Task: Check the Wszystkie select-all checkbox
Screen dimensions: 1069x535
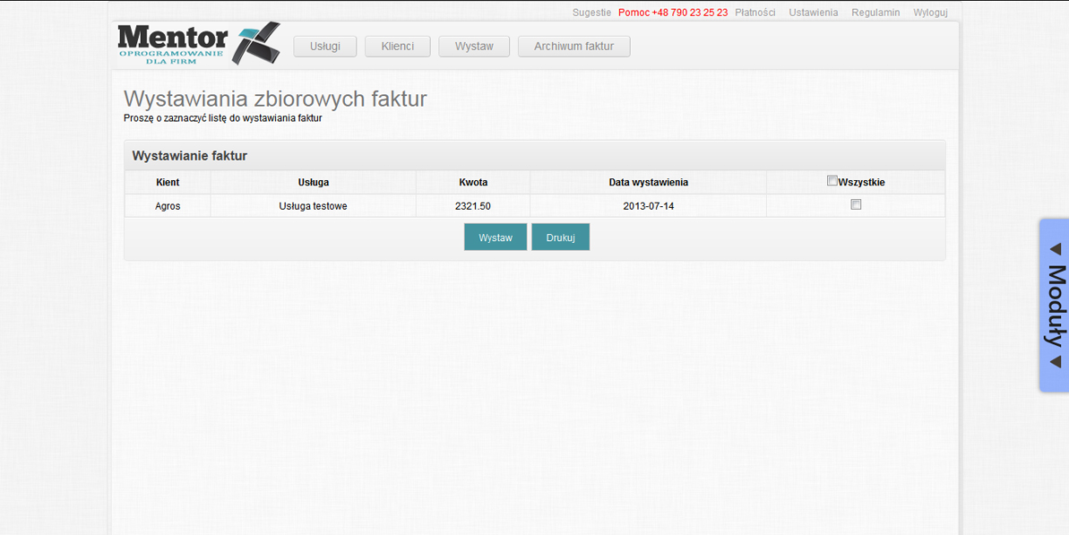Action: click(832, 181)
